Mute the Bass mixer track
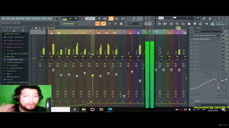 click(x=130, y=57)
